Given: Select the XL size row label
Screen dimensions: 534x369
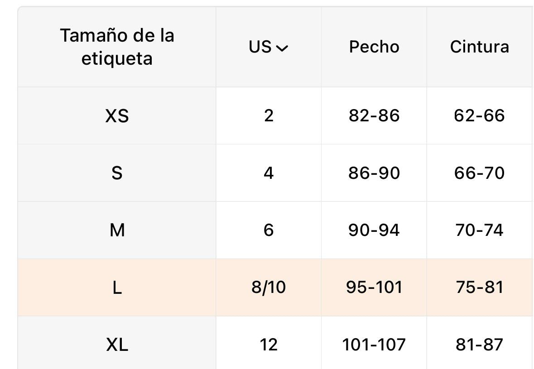Looking at the screenshot, I should [117, 345].
